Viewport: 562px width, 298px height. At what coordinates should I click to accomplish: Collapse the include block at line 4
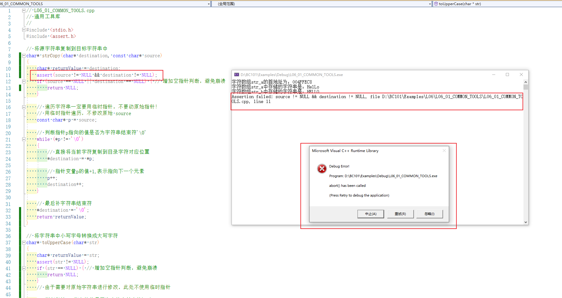tap(24, 30)
